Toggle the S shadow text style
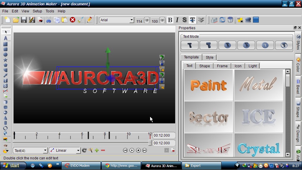Screen dimensions: 302x170 tap(185, 20)
